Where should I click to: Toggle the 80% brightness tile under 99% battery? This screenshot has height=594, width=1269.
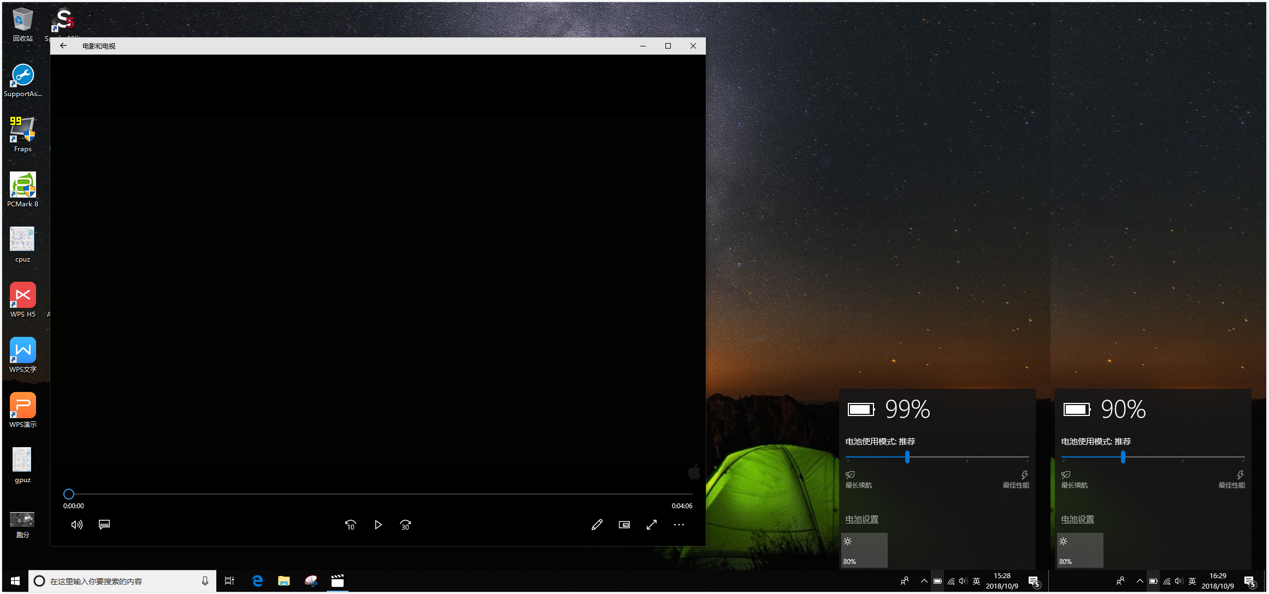coord(864,550)
